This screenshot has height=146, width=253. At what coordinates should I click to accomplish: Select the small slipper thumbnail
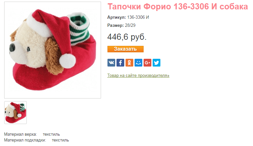tap(15, 112)
